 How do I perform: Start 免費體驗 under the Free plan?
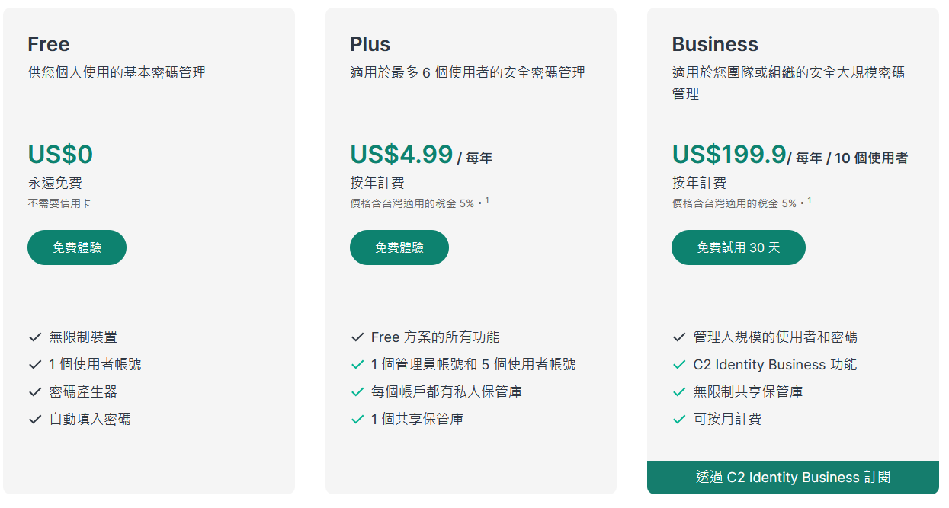[77, 248]
